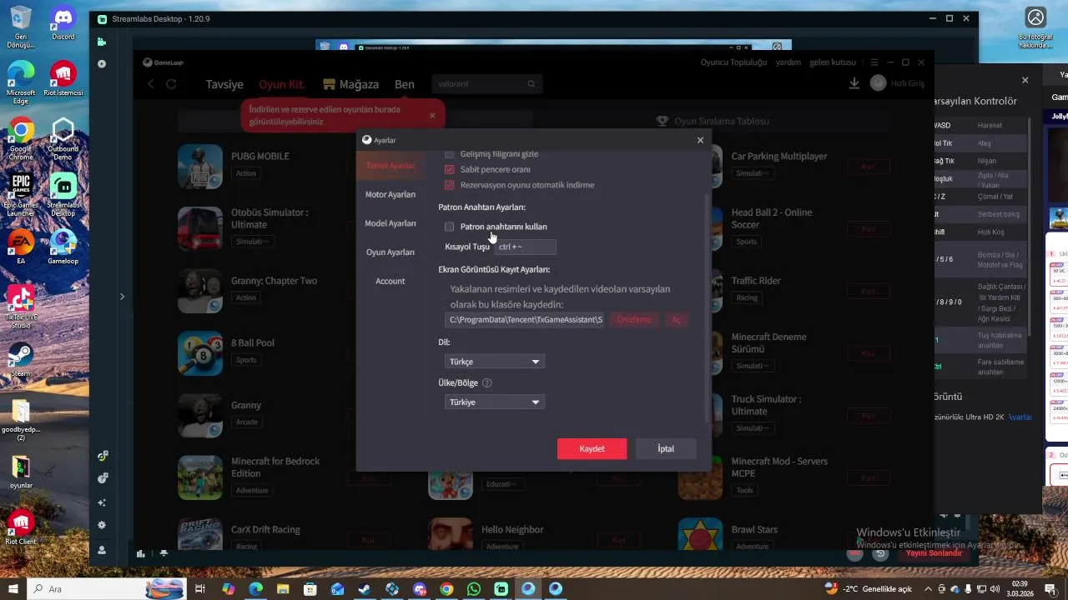
Task: Open the Streamlabs Desktop shortcut
Action: click(63, 194)
